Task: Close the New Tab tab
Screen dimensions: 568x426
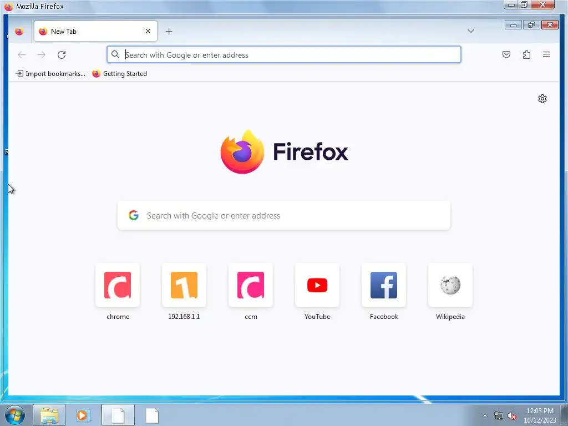Action: pos(148,31)
